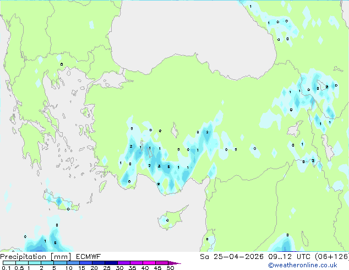Viewport: 349px width, 270px height.
Task: Pick the 1–2 mm legend color box
Action: point(35,263)
